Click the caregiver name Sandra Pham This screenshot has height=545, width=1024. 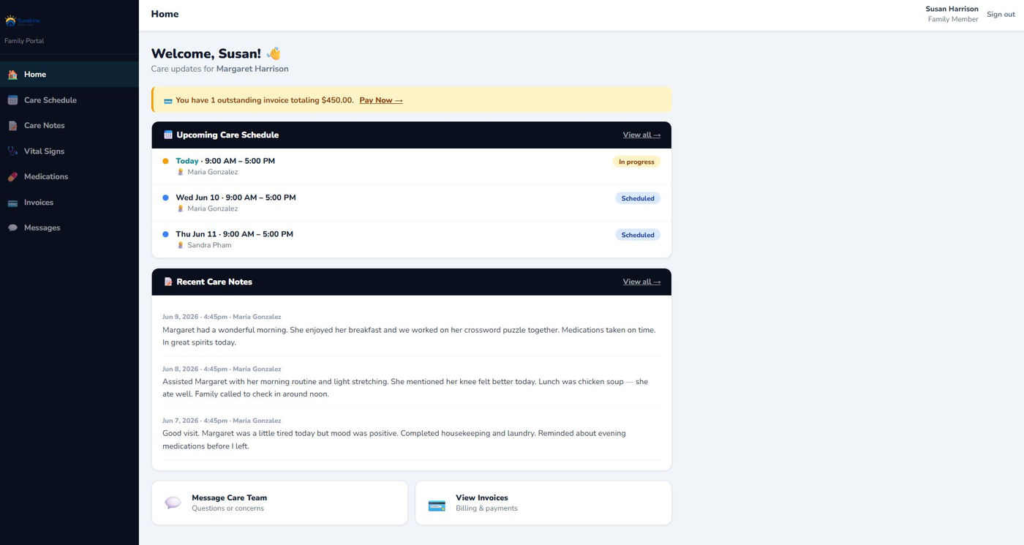coord(209,246)
